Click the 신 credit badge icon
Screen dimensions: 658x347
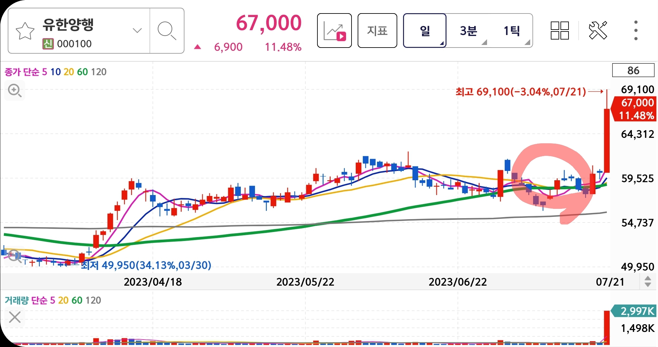click(48, 44)
